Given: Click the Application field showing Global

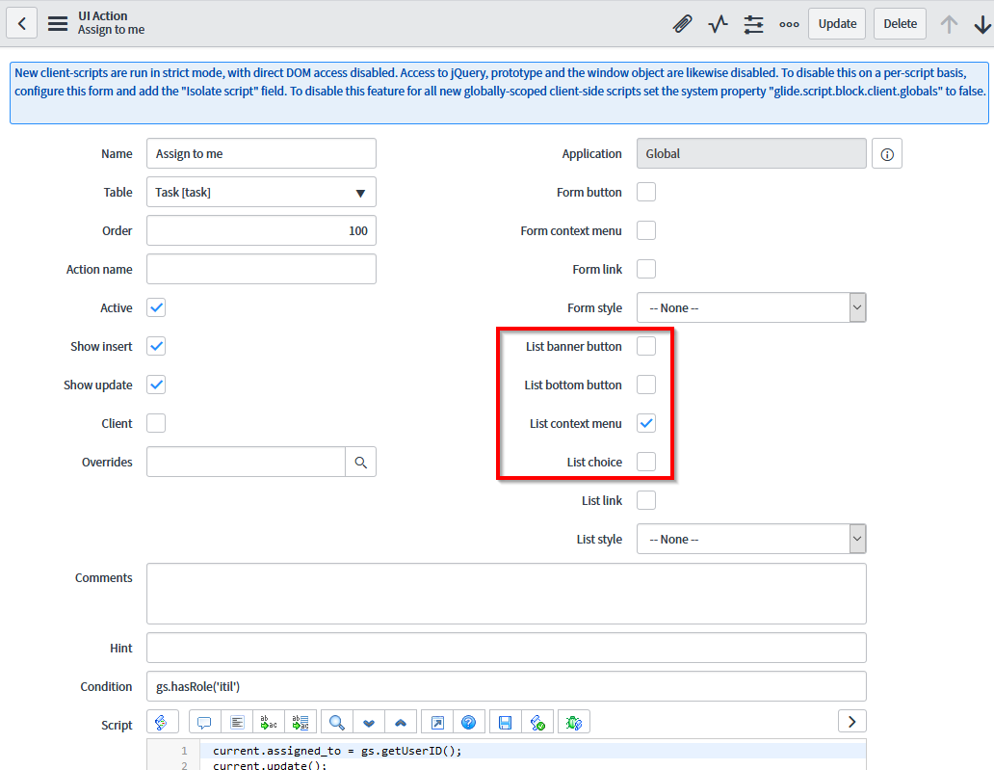Looking at the screenshot, I should click(x=751, y=154).
